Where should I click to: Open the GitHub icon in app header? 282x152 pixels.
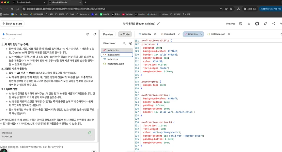257,24
